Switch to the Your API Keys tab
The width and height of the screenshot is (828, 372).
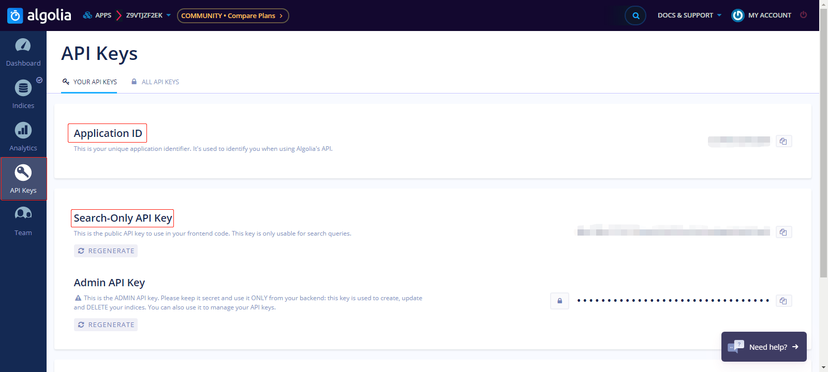pos(89,82)
